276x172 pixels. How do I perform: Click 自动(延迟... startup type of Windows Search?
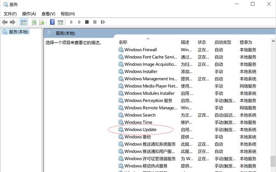(225, 115)
